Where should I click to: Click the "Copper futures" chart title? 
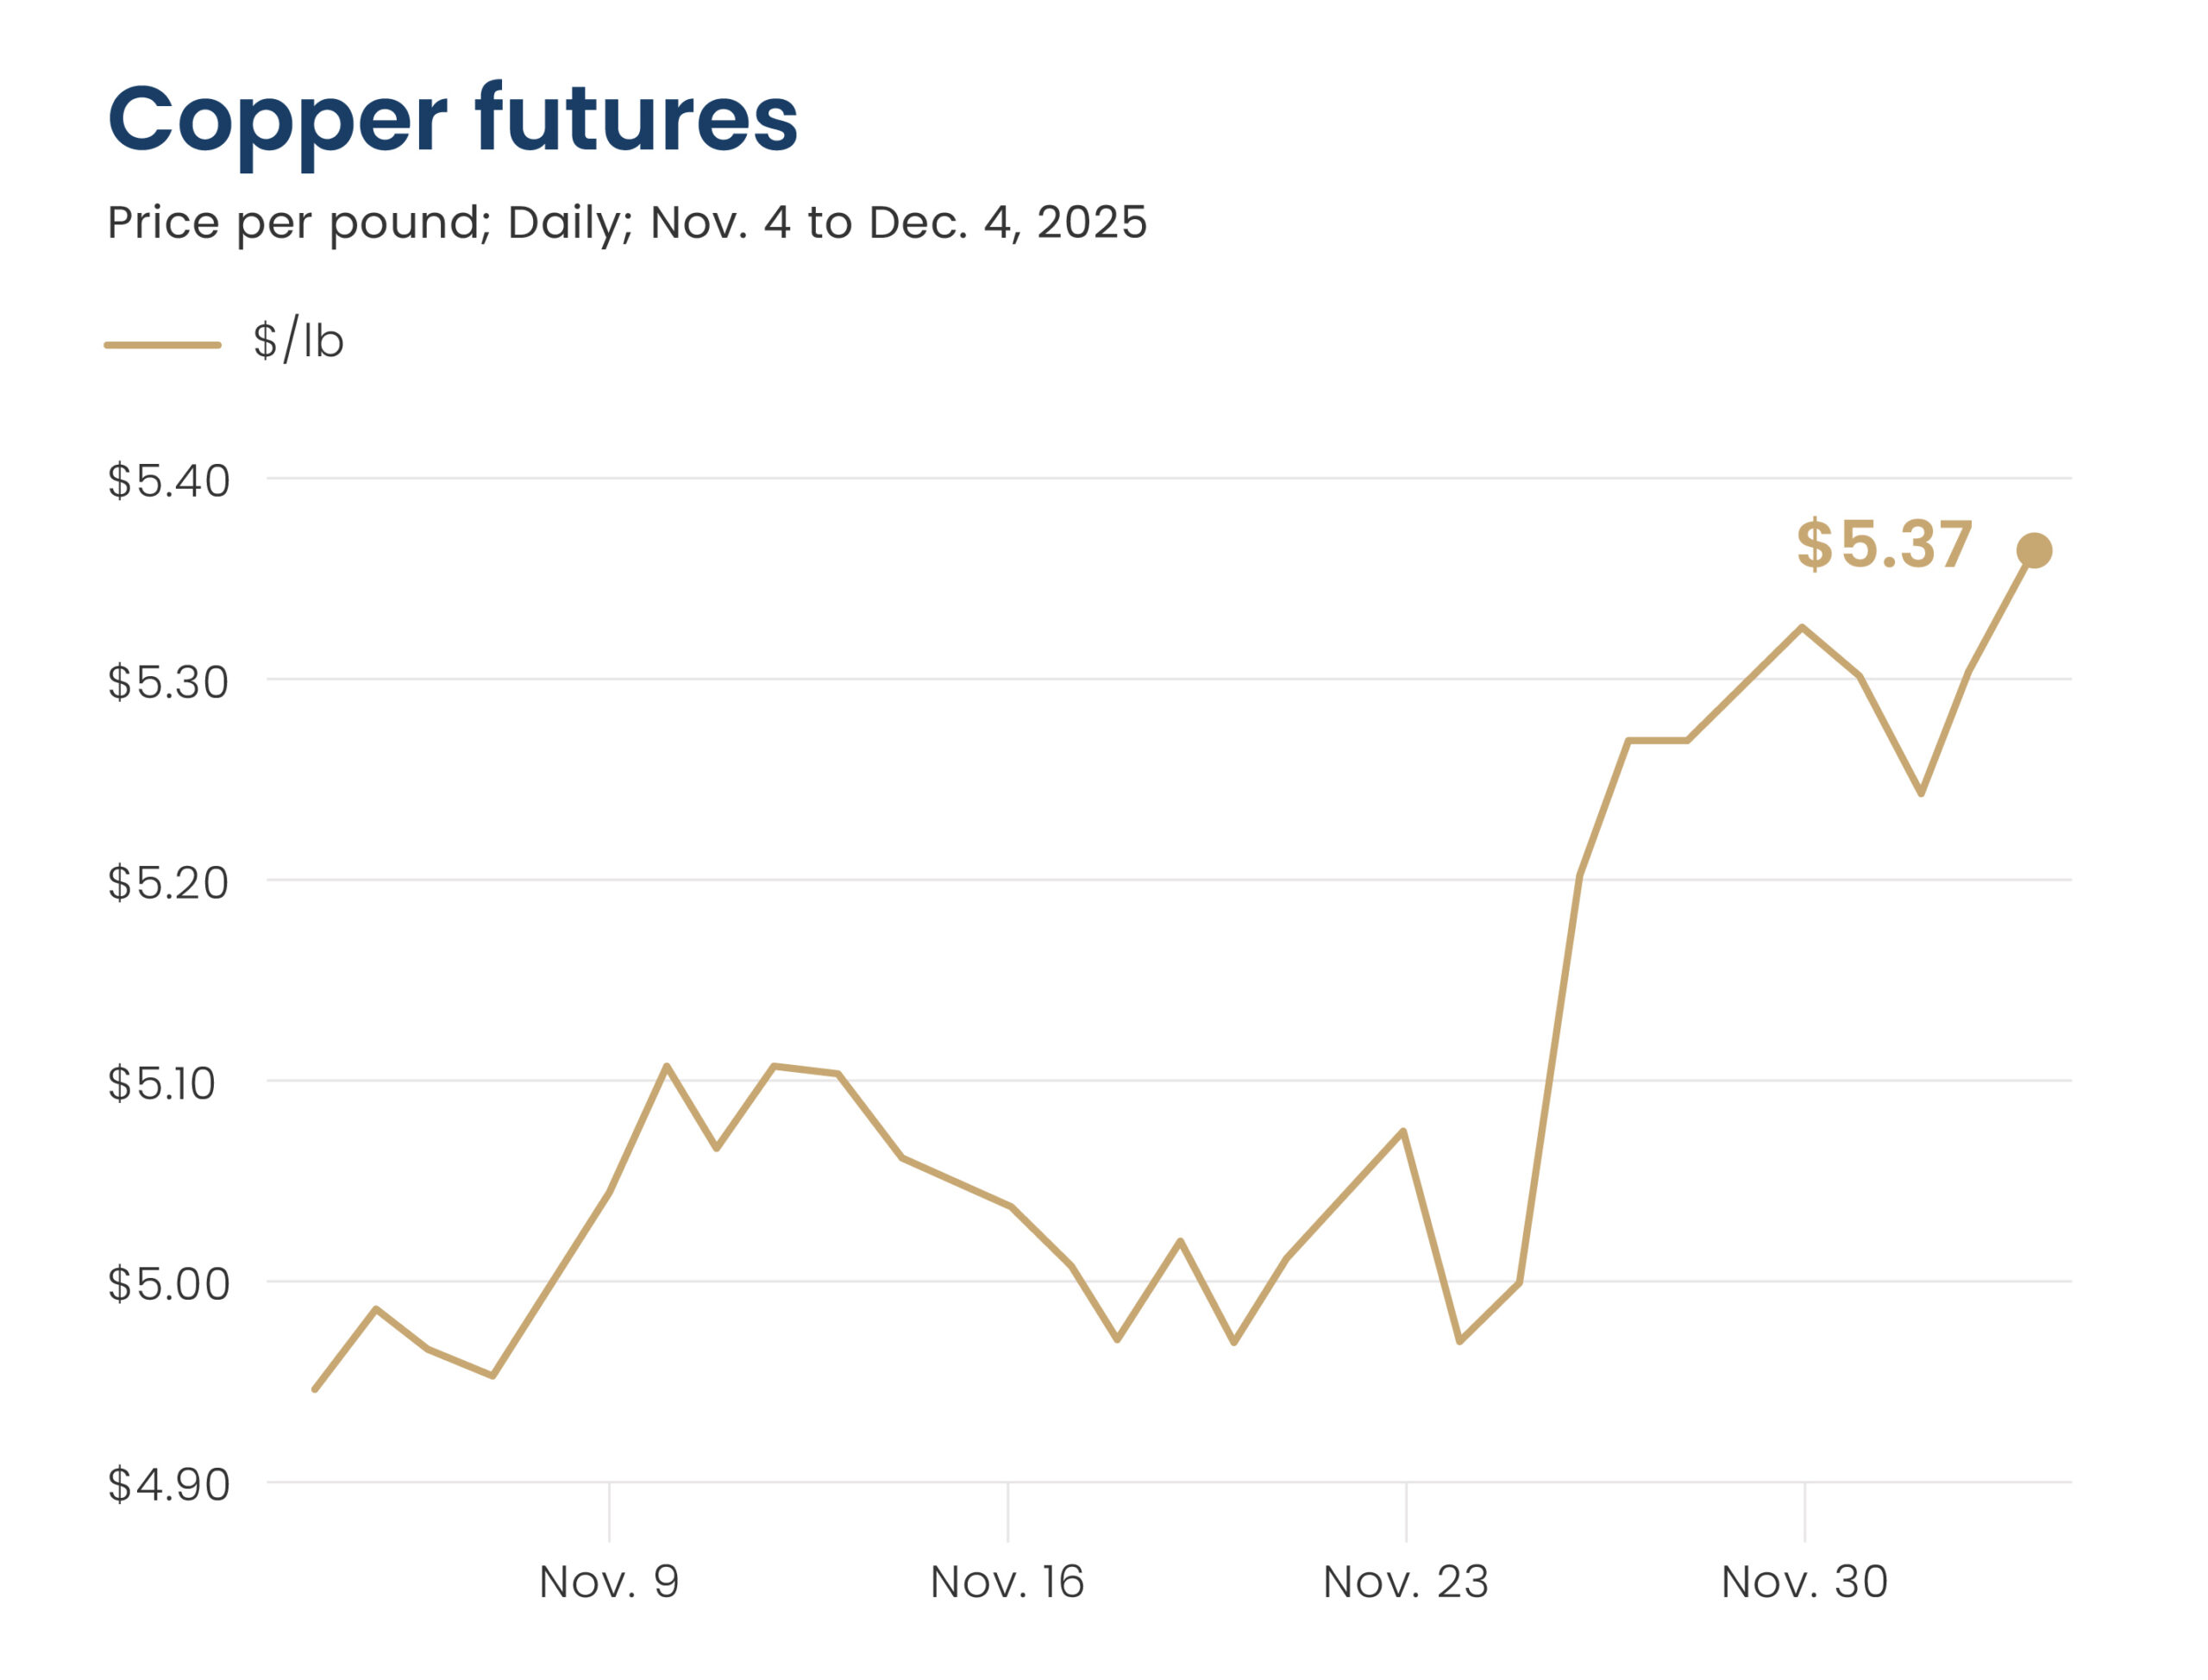pyautogui.click(x=452, y=120)
